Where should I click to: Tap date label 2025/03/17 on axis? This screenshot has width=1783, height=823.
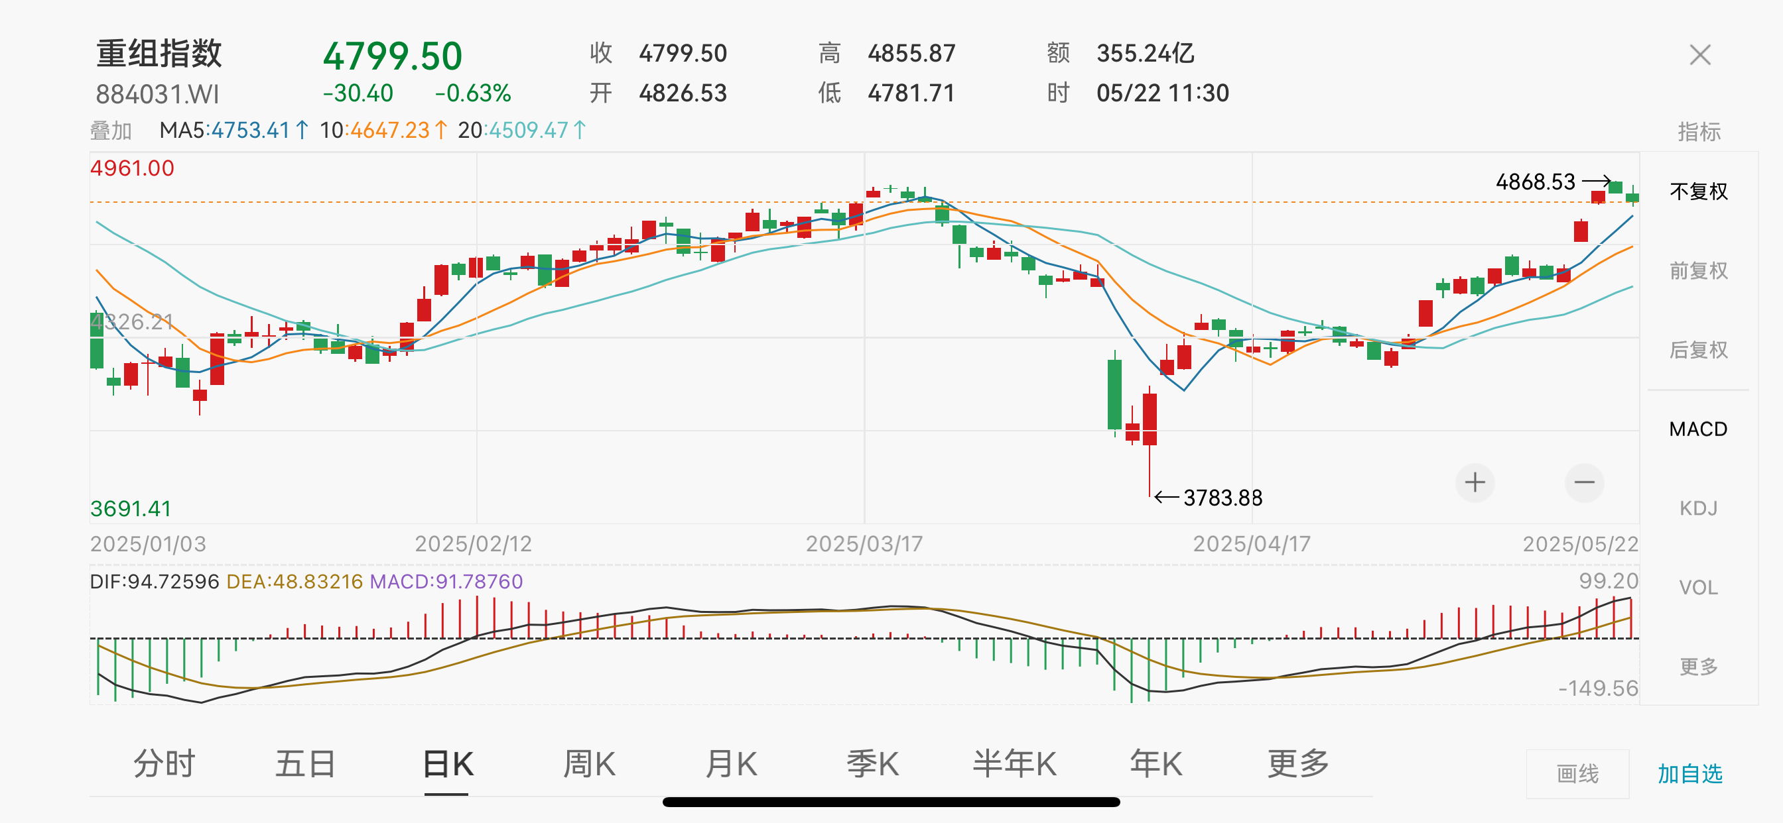click(x=864, y=544)
